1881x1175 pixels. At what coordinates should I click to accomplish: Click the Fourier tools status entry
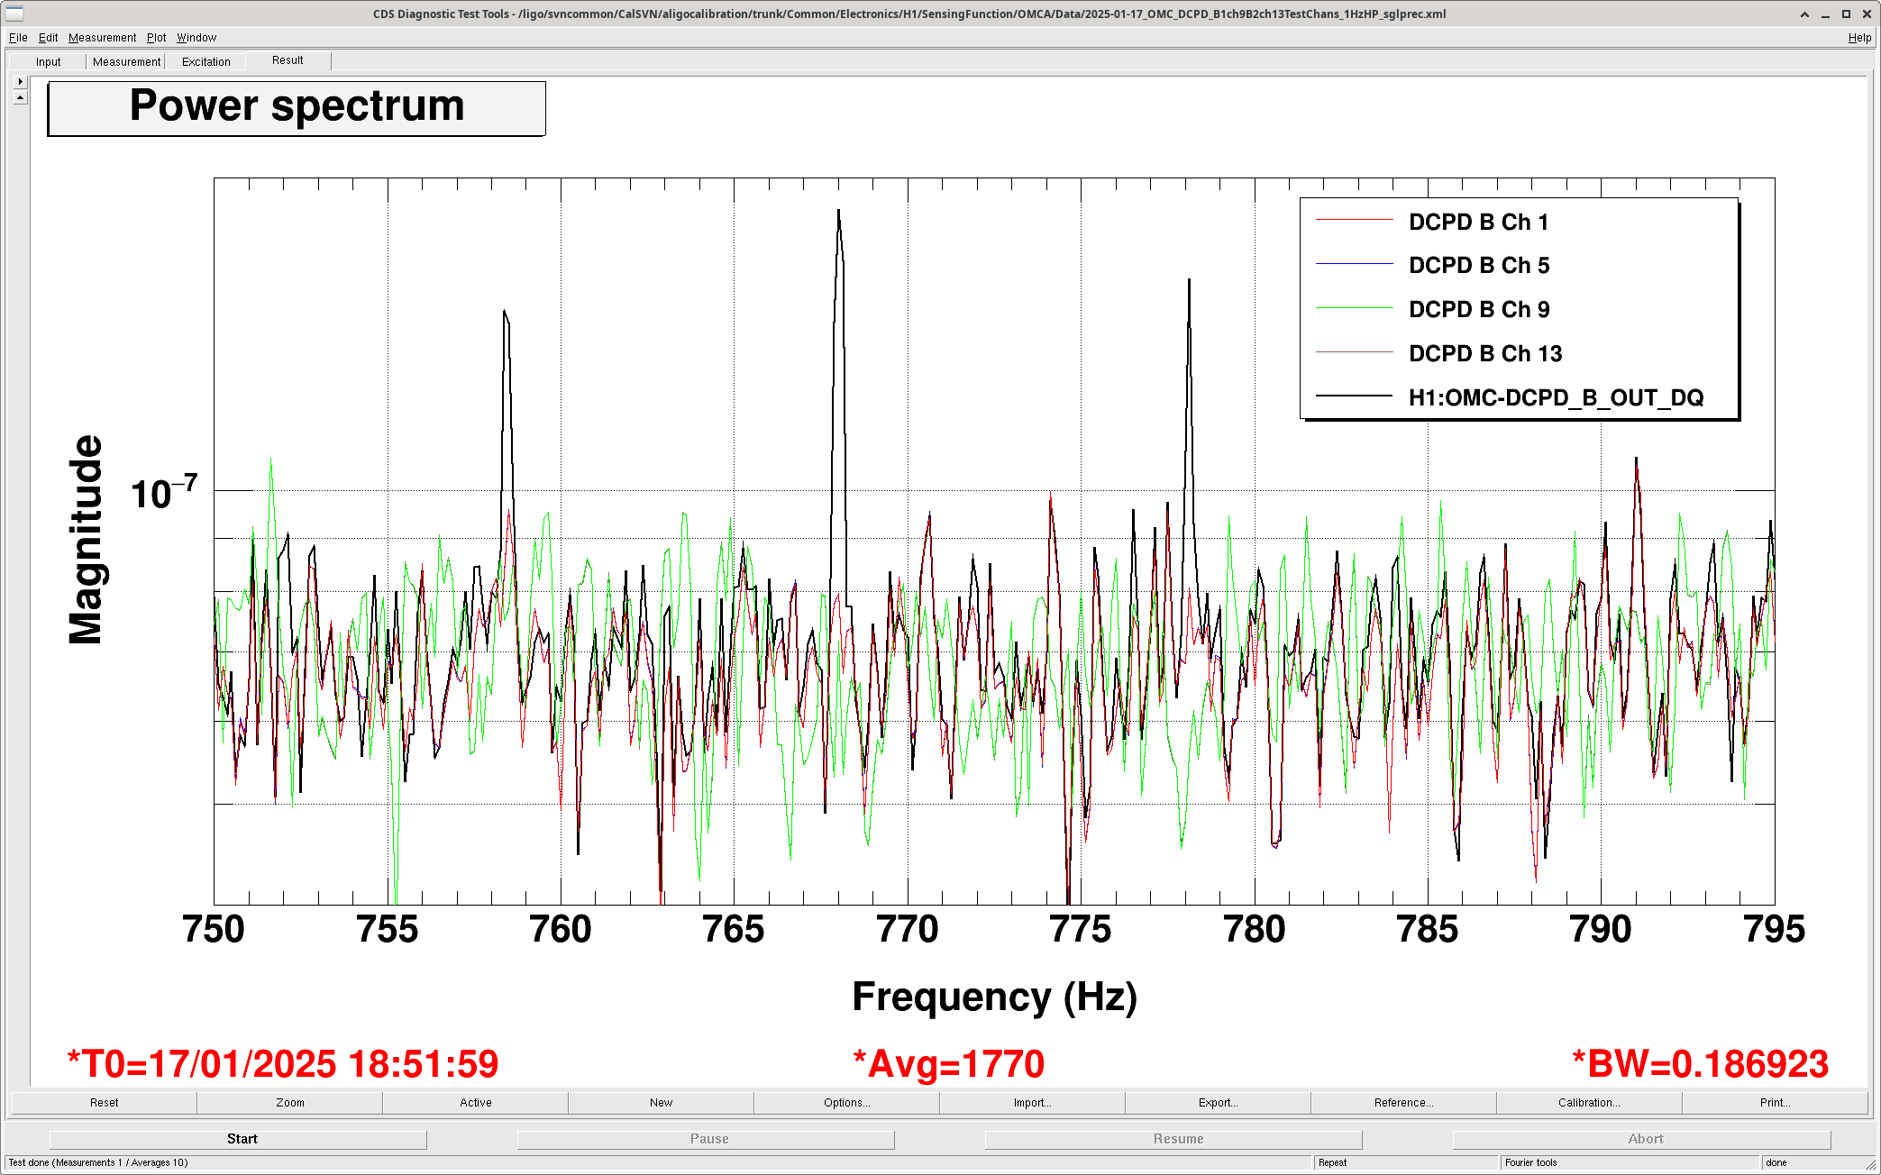click(x=1630, y=1162)
